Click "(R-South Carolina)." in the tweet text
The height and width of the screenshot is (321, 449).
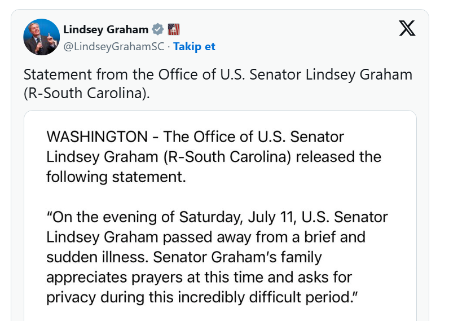87,93
